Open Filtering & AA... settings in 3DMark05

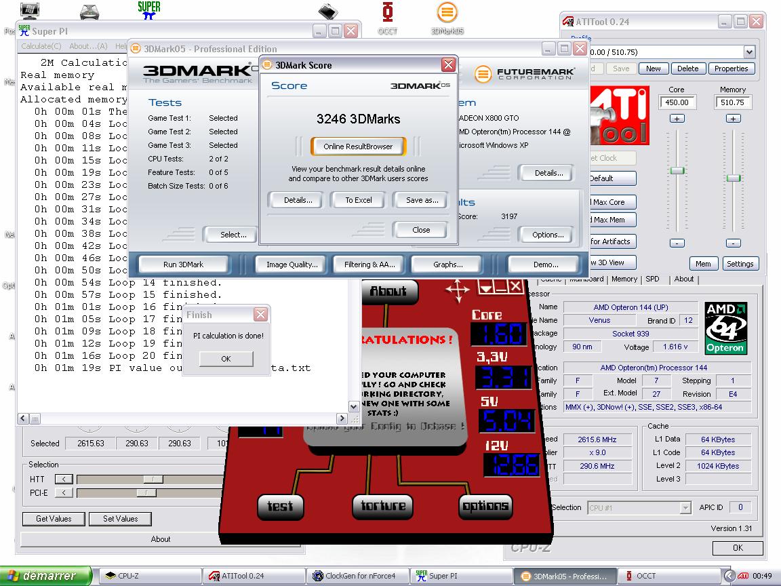pyautogui.click(x=369, y=265)
